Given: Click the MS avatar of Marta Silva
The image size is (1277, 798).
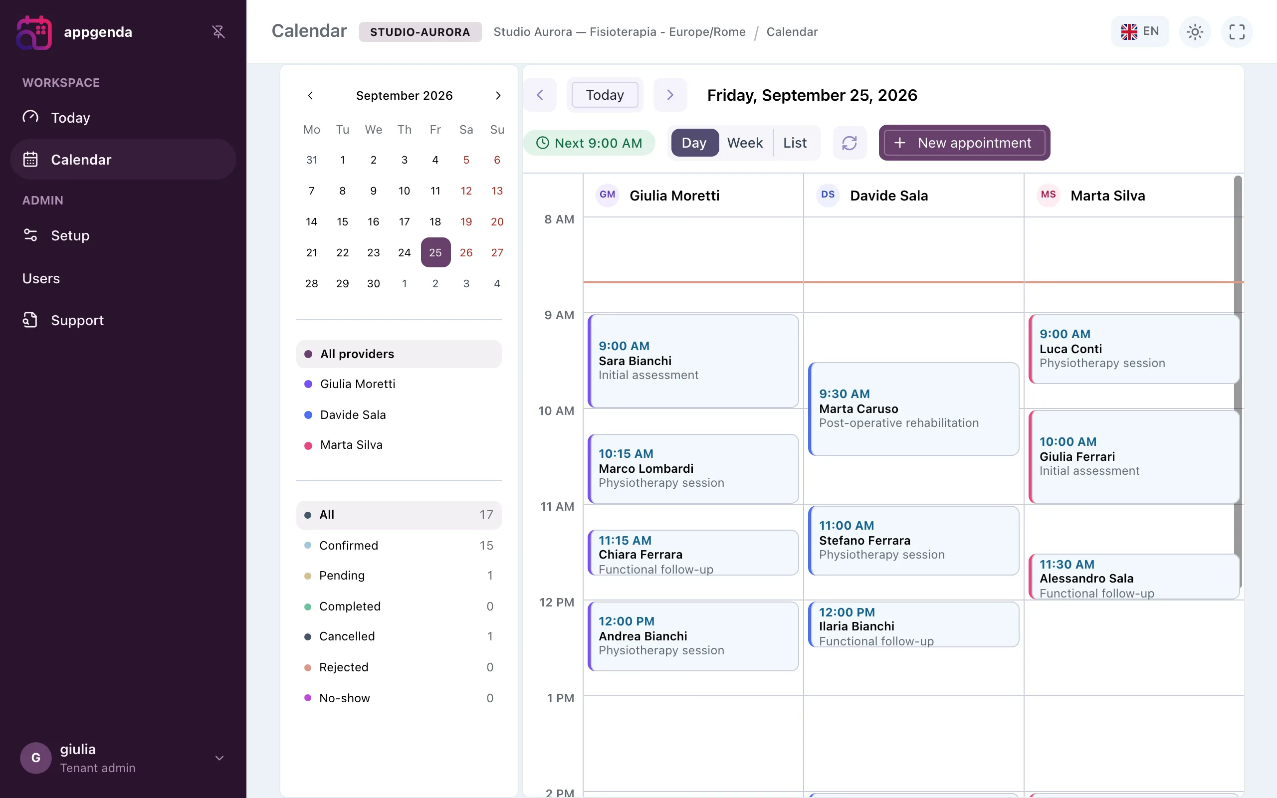Looking at the screenshot, I should (1049, 195).
